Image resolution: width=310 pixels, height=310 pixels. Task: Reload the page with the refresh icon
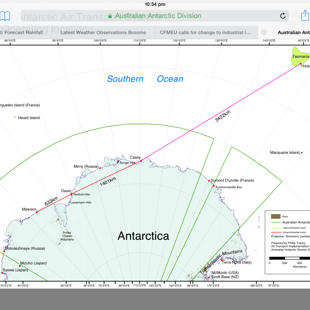283,16
